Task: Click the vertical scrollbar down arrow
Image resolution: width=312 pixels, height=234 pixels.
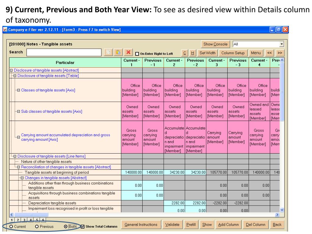Action: [x=282, y=210]
